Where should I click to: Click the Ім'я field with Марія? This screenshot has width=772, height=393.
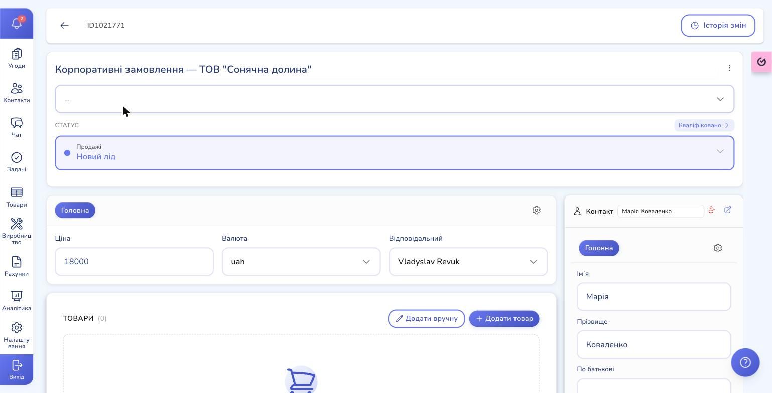[x=654, y=296]
